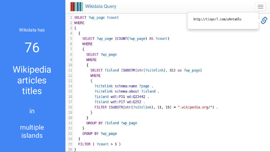The height and width of the screenshot is (152, 270).
Task: Click '?island wdt:P31 wd:Q23442' line
Action: pyautogui.click(x=122, y=97)
